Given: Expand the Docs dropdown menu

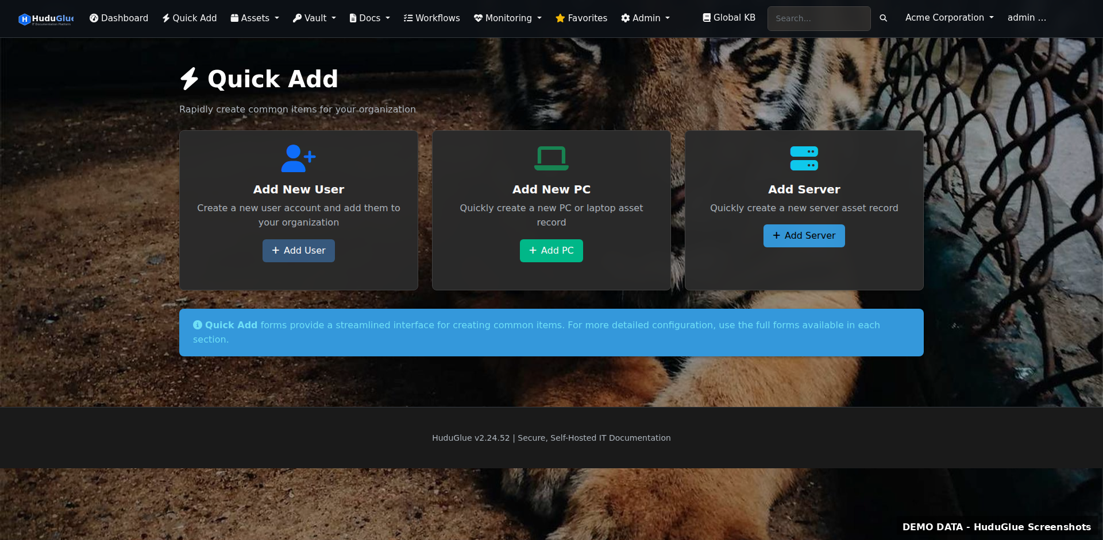Looking at the screenshot, I should pos(370,18).
